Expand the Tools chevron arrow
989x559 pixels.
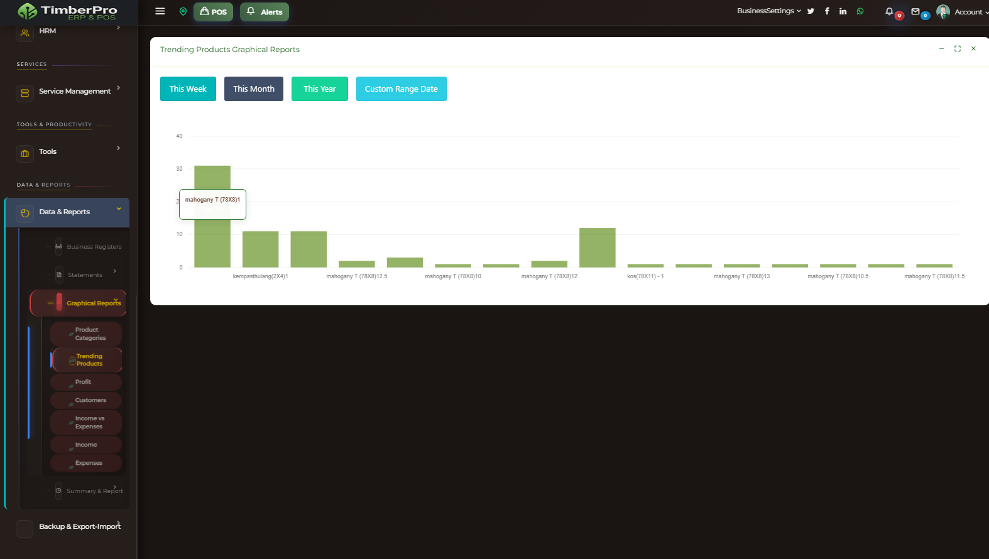(118, 148)
